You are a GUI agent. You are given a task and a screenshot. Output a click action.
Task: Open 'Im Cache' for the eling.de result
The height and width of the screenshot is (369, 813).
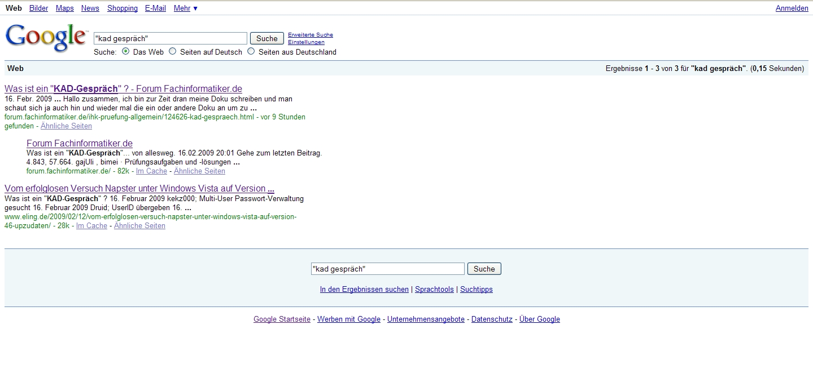(91, 225)
